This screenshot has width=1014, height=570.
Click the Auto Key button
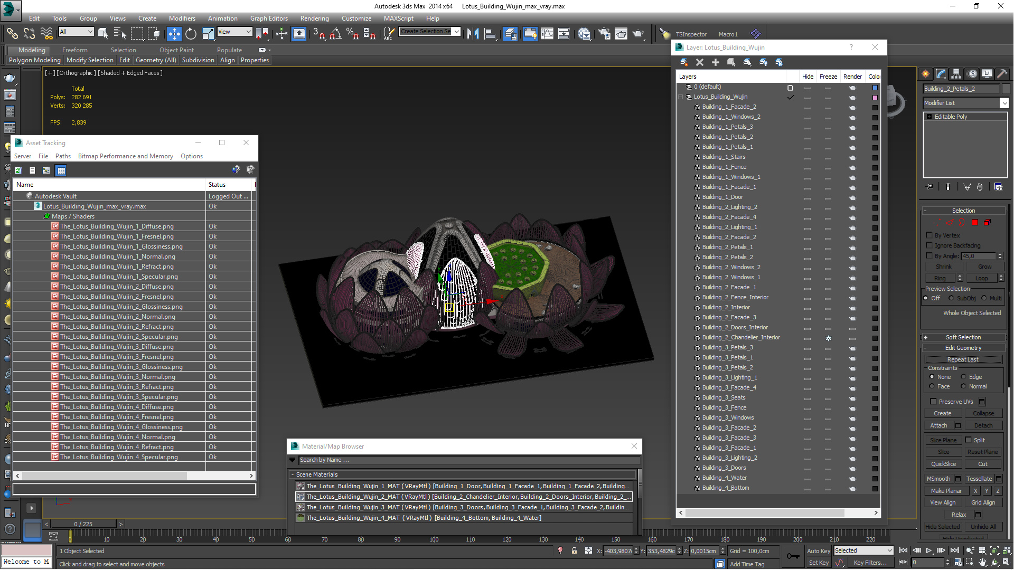tap(819, 550)
